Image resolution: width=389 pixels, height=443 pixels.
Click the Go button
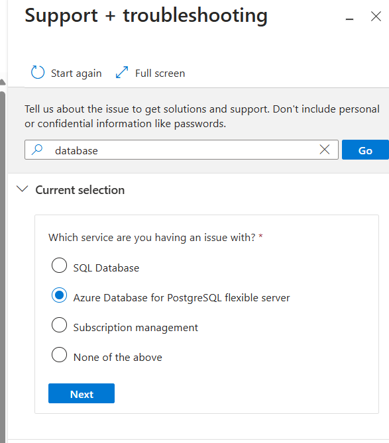pos(365,150)
